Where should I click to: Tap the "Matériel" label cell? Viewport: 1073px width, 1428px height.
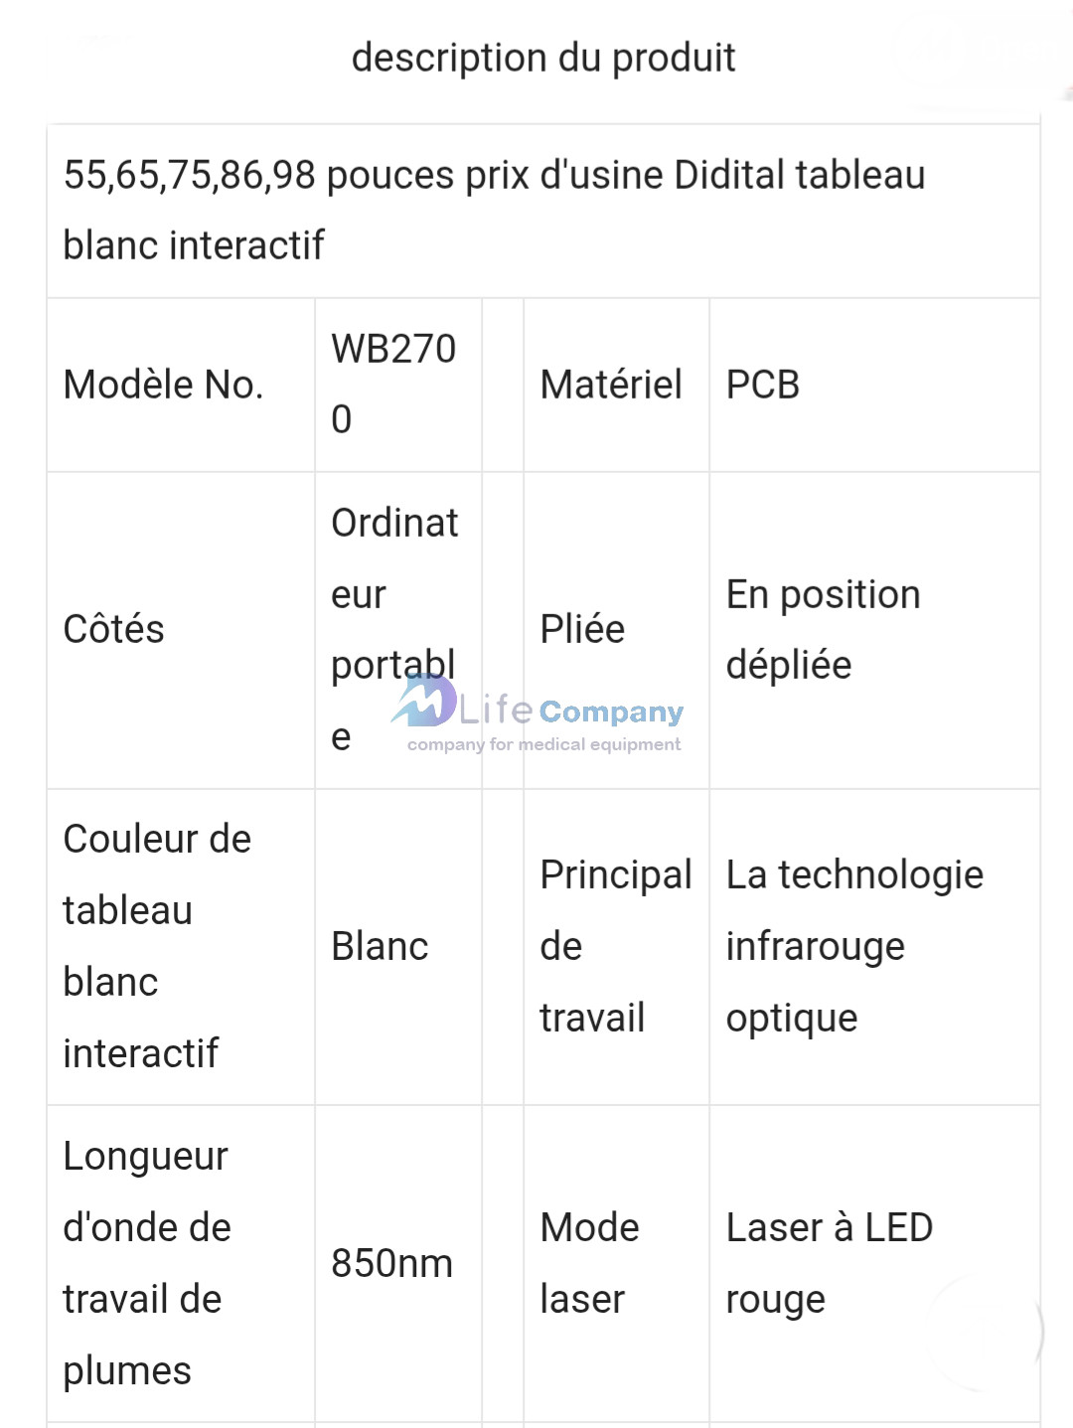pyautogui.click(x=611, y=385)
